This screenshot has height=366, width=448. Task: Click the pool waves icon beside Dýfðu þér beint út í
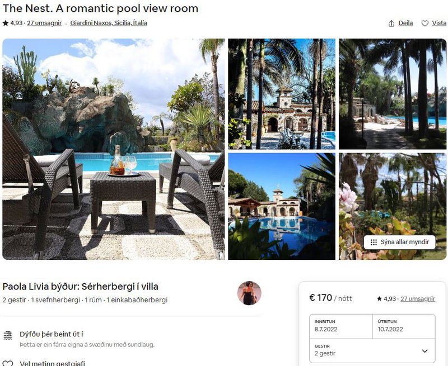pos(8,335)
